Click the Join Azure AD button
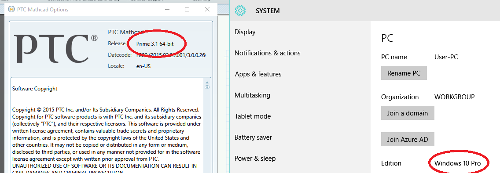The width and height of the screenshot is (500, 173). point(408,139)
